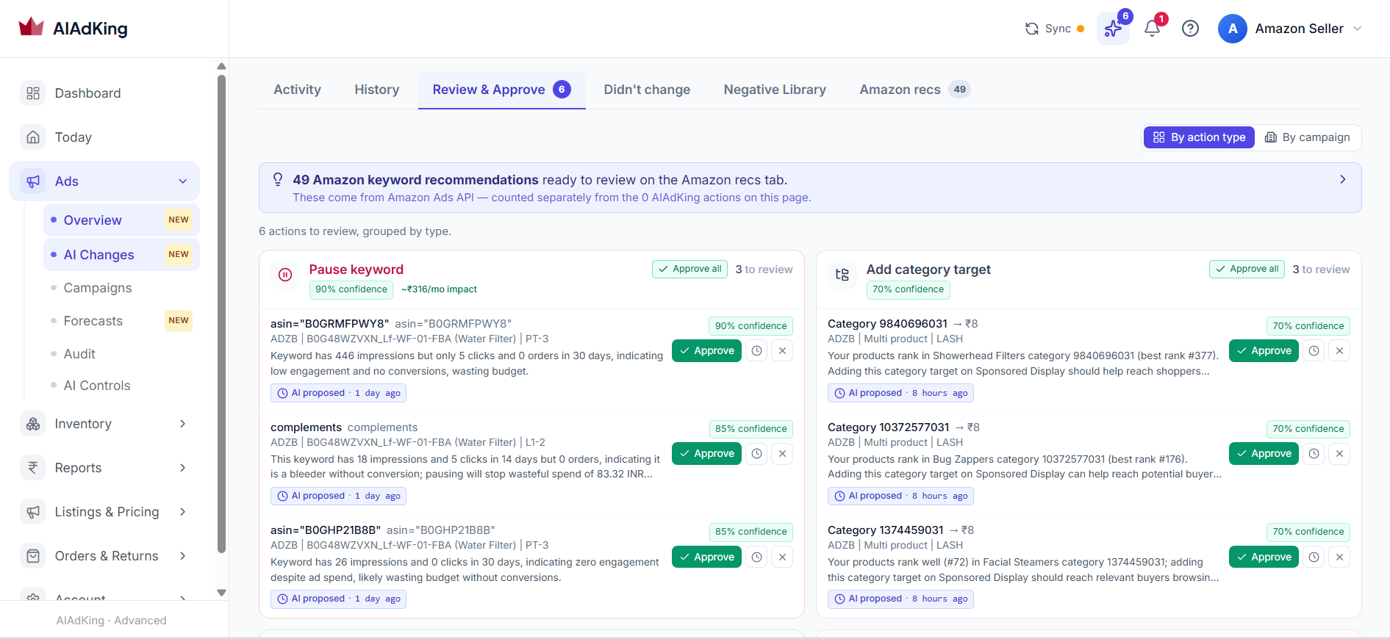Open the Activity tab
1390x639 pixels.
point(297,90)
